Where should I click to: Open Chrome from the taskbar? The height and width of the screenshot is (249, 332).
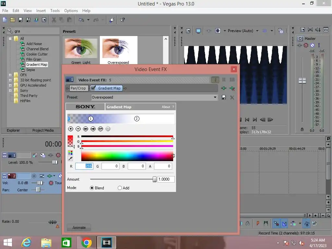coord(86,243)
